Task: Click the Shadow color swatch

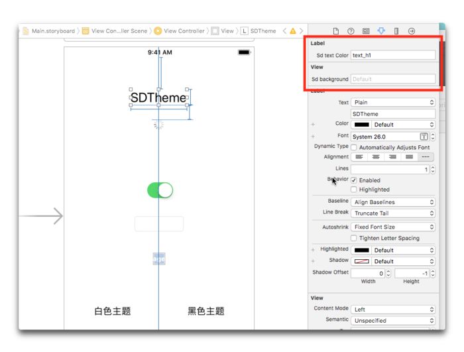Action: [x=362, y=261]
